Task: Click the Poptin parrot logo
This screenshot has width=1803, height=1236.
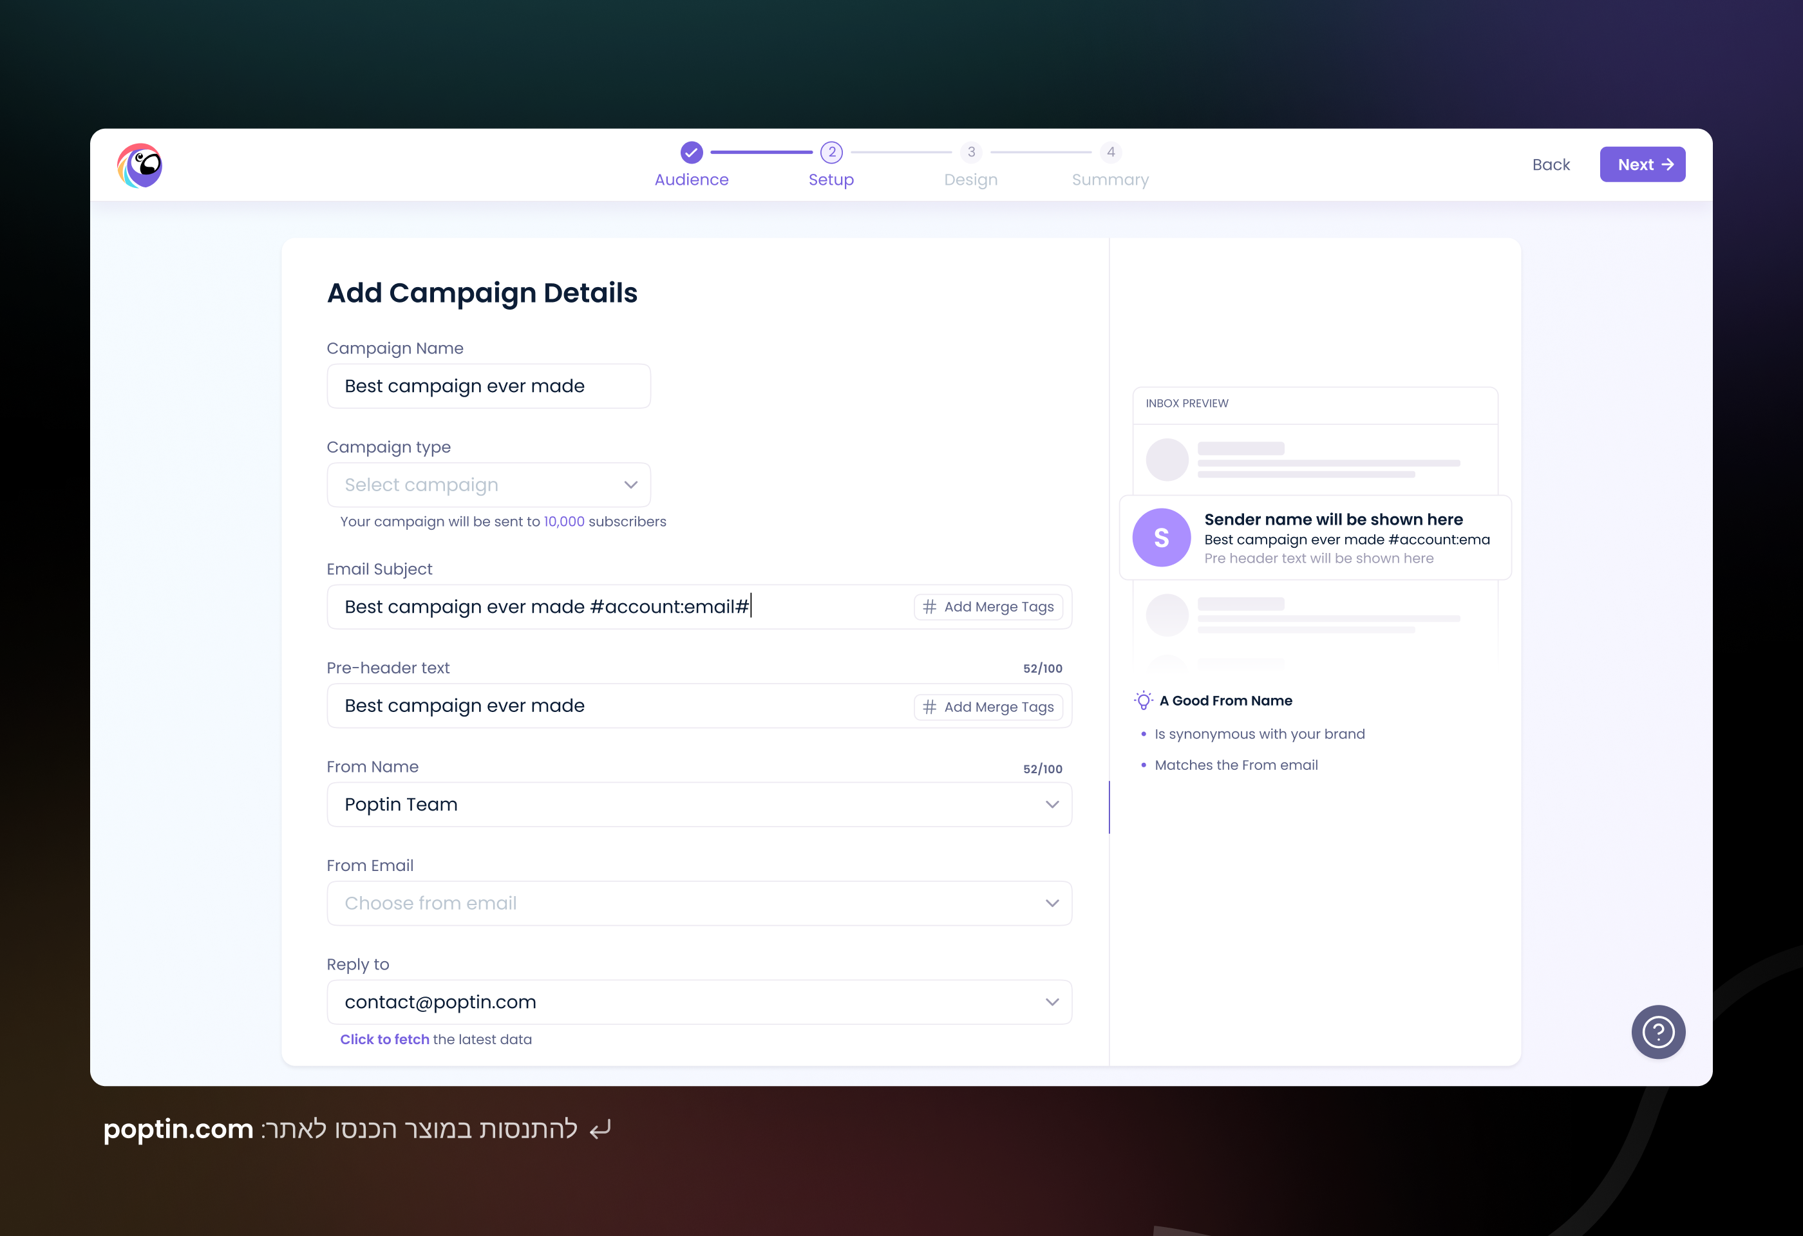Action: click(x=140, y=165)
